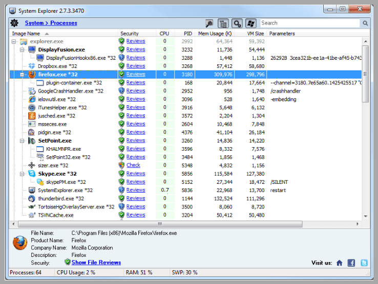The image size is (378, 284).
Task: Open the gear menu icon beside System
Action: [14, 23]
